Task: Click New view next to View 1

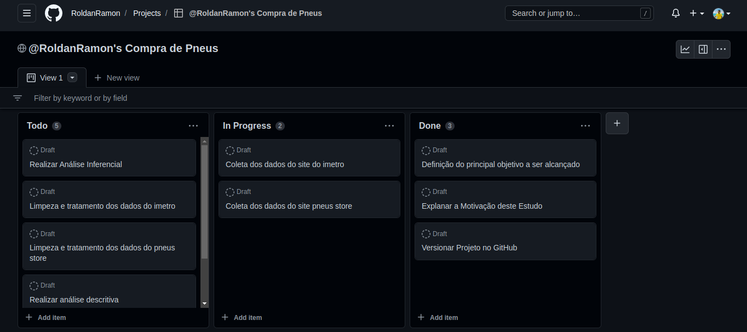Action: pyautogui.click(x=117, y=77)
